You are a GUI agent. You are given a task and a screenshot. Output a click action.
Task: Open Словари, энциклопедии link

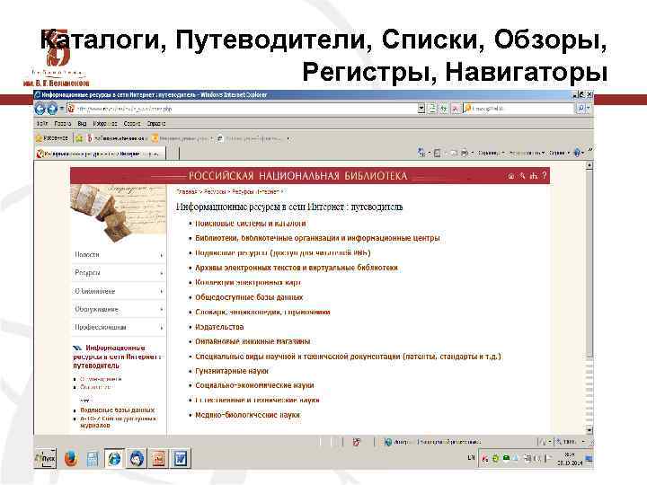262,313
